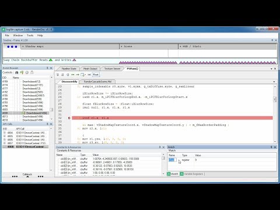Pin the API Calls panel
This screenshot has width=280, height=210.
[x=47, y=124]
